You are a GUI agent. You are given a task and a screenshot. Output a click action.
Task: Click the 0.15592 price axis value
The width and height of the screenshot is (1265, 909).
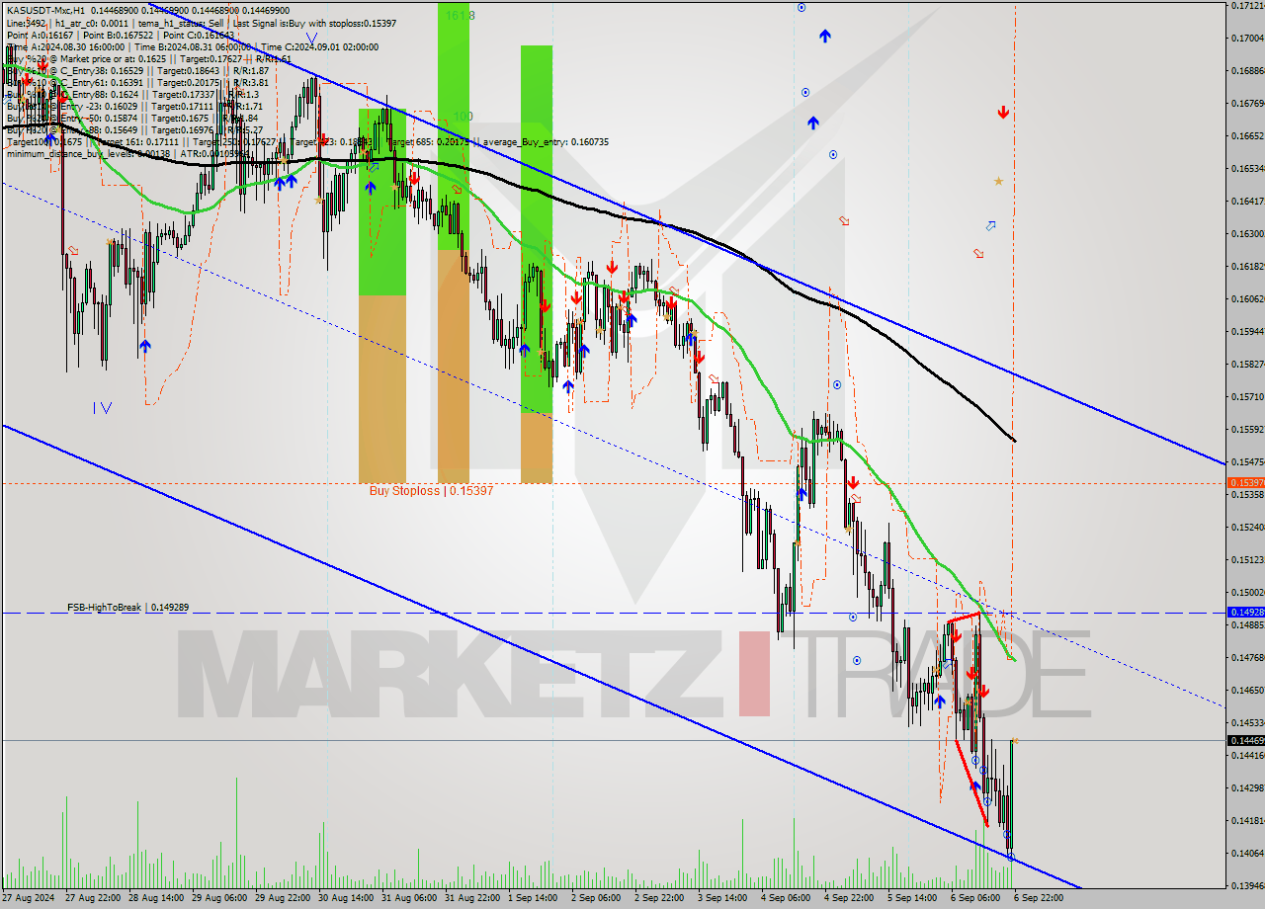1247,430
